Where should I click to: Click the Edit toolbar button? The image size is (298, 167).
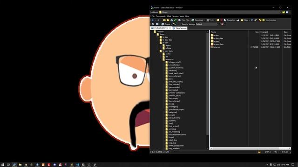point(210,20)
